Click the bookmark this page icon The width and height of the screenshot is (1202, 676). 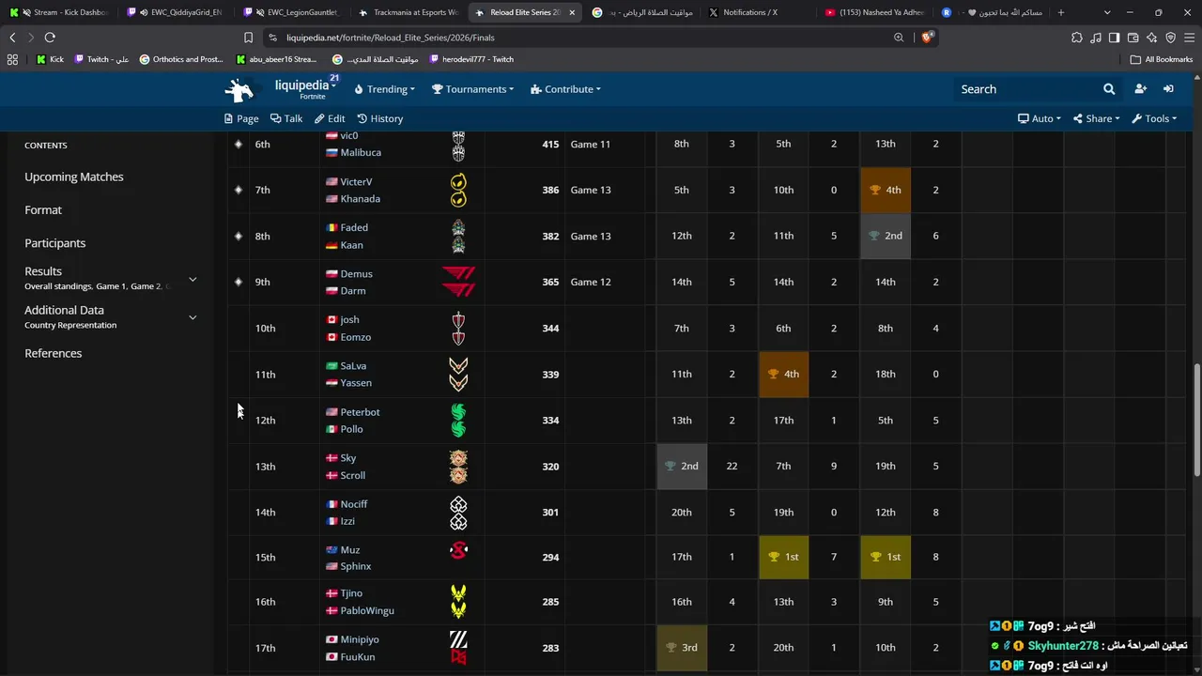tap(248, 38)
